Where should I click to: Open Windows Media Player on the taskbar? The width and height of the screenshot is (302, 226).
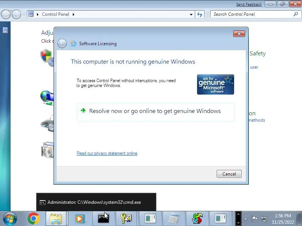[x=80, y=218]
